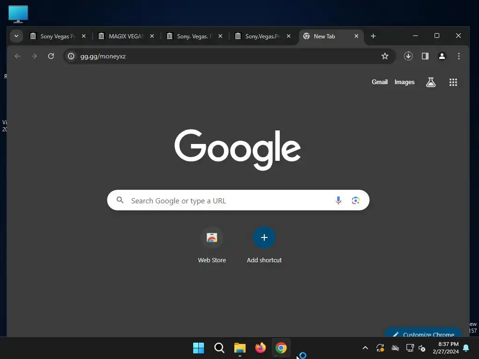The height and width of the screenshot is (359, 479).
Task: Open Windows Update tray icon
Action: point(380,348)
